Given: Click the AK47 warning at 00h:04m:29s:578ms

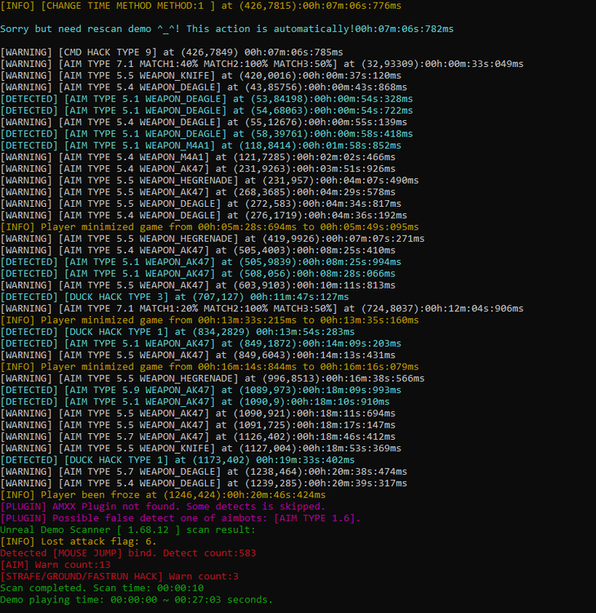Looking at the screenshot, I should click(198, 192).
